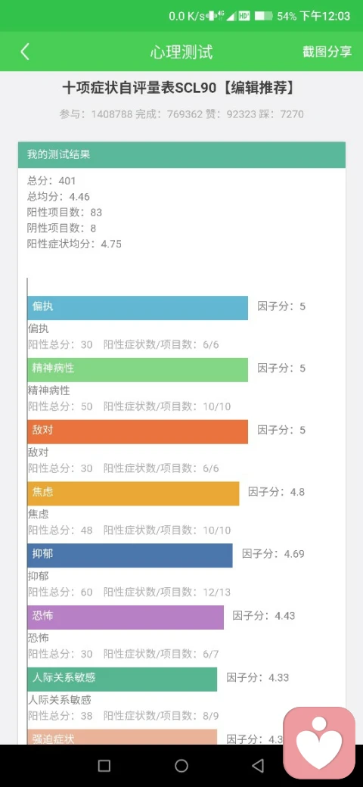363x787 pixels.
Task: Tap the back arrow in header
Action: point(25,51)
